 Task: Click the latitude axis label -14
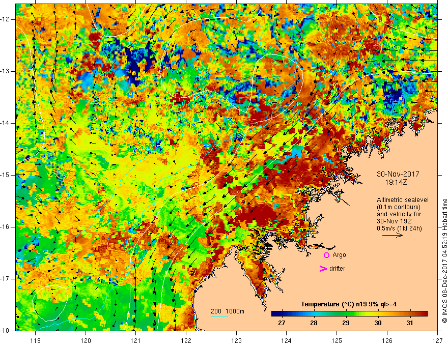click(x=5, y=123)
